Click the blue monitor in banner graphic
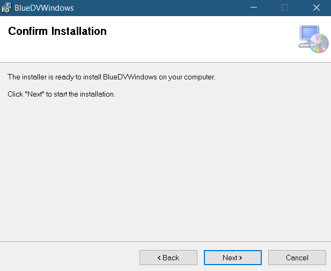Image resolution: width=331 pixels, height=271 pixels. 309,33
